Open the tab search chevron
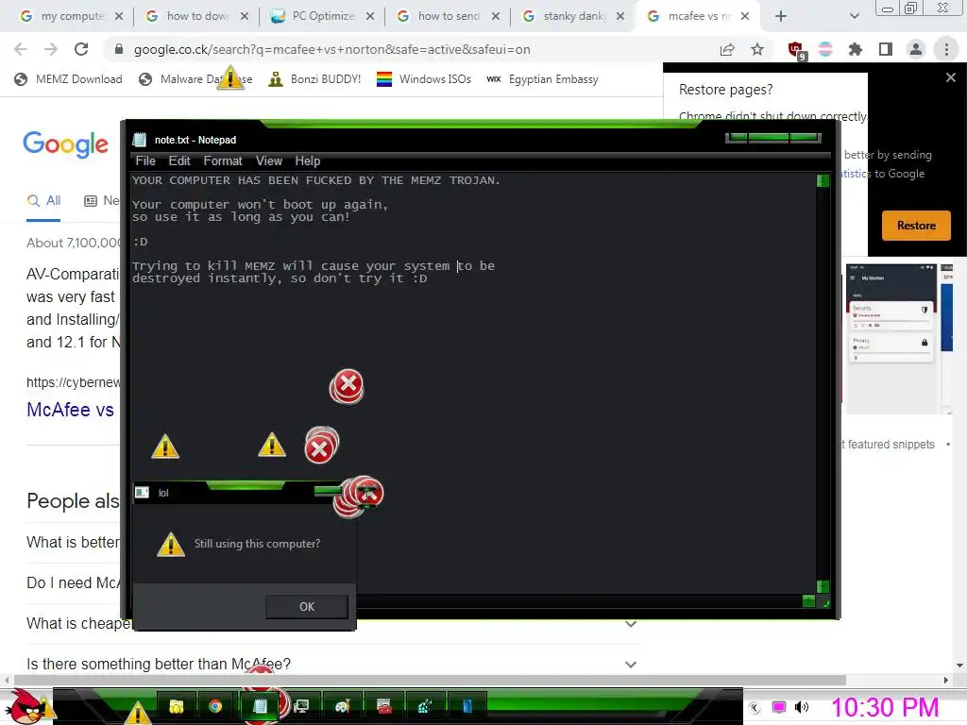 click(x=854, y=16)
